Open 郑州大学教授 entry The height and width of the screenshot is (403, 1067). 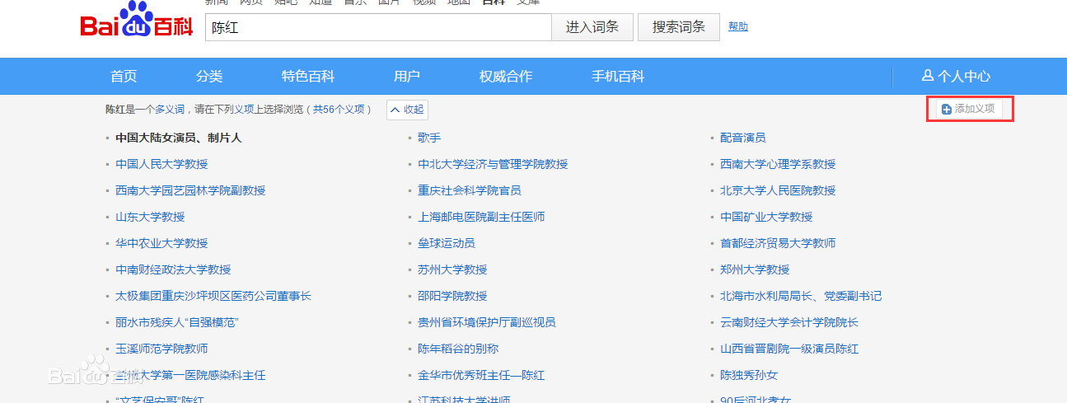pyautogui.click(x=755, y=269)
